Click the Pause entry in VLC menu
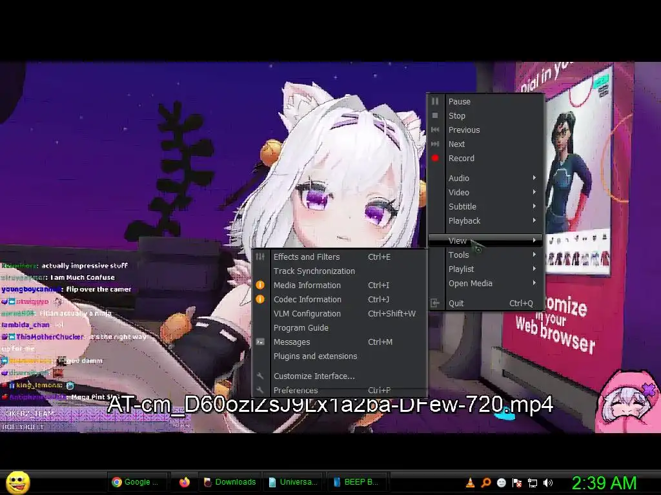Viewport: 661px width, 495px height. click(x=485, y=101)
